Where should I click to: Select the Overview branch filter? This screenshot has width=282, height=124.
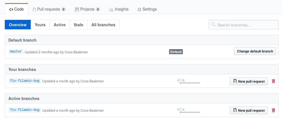coord(18,25)
